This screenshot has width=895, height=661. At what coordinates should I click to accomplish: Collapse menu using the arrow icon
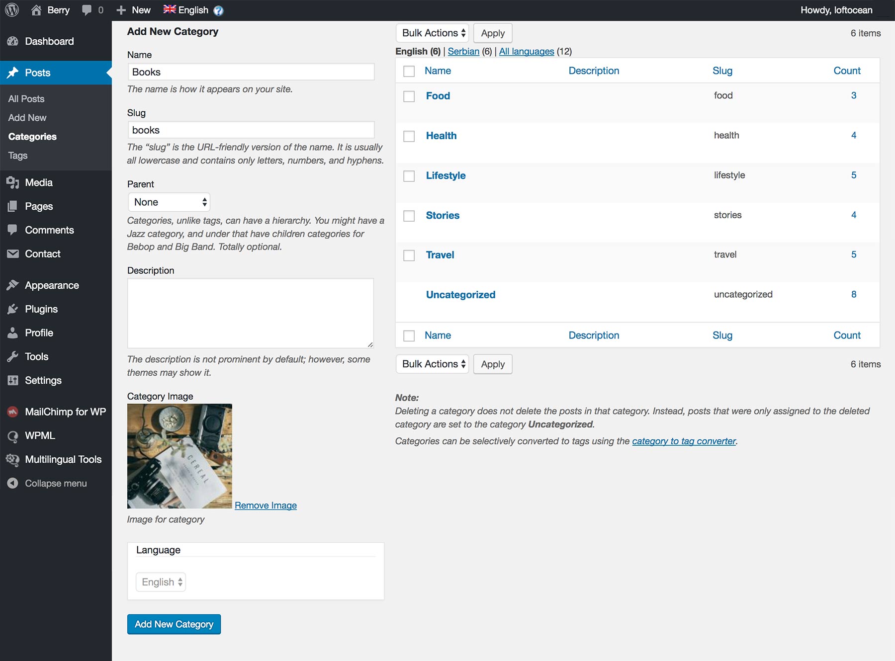[x=13, y=483]
